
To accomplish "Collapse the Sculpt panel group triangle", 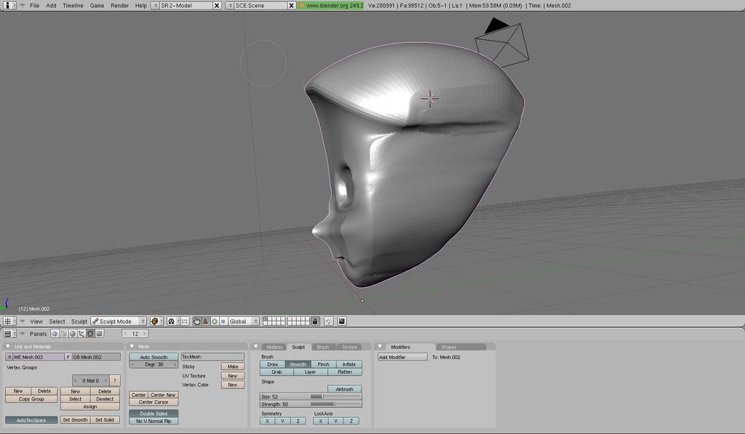I will pyautogui.click(x=255, y=347).
